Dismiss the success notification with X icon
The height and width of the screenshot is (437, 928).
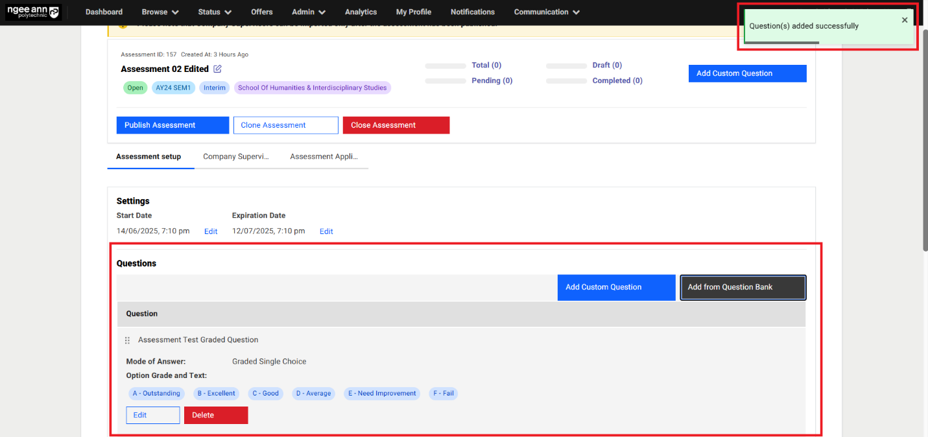(x=905, y=20)
